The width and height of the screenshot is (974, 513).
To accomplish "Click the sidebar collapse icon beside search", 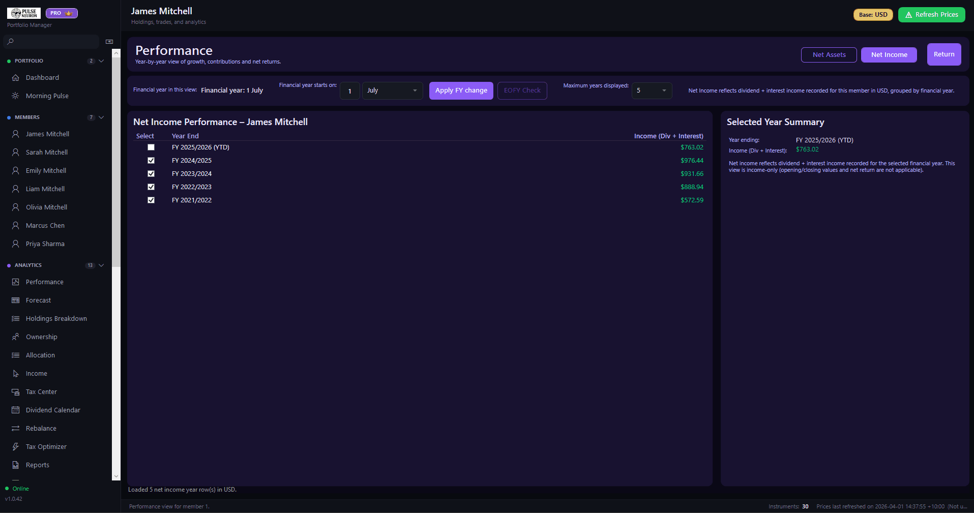I will click(109, 42).
